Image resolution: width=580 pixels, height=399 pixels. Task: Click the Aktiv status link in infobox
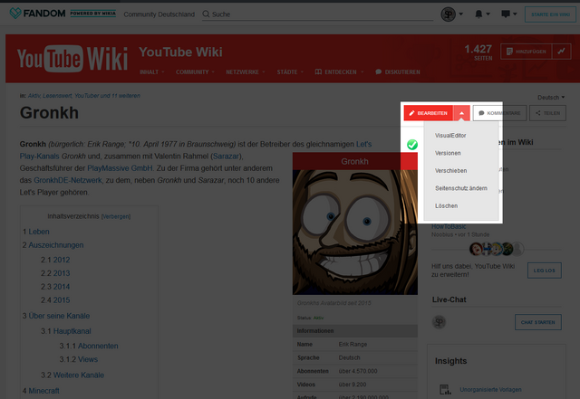coord(318,318)
